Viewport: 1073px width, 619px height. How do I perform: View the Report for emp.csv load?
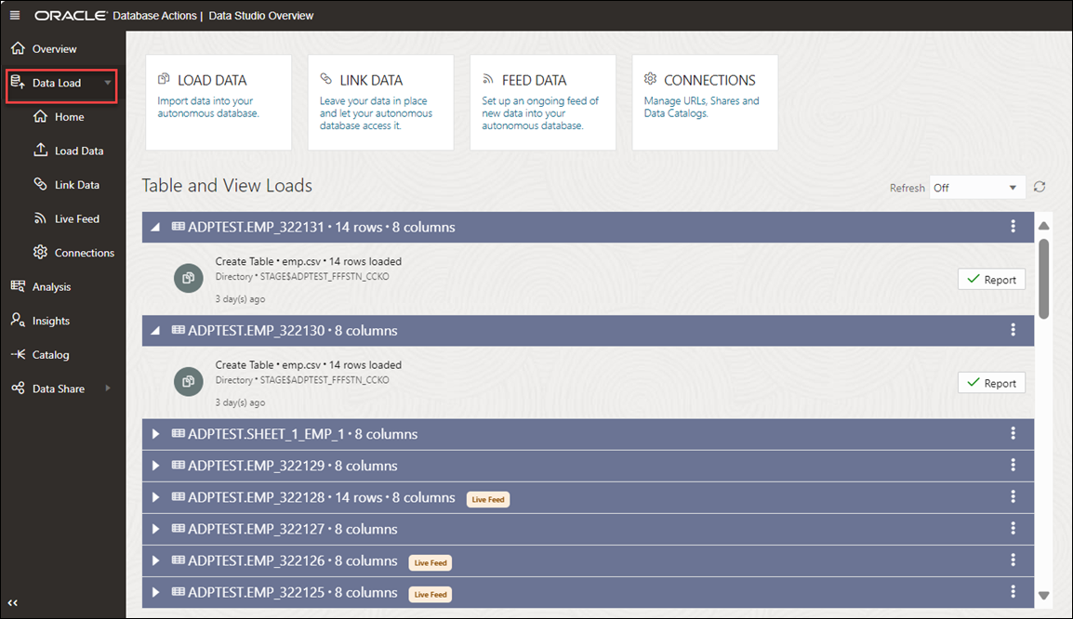tap(991, 279)
